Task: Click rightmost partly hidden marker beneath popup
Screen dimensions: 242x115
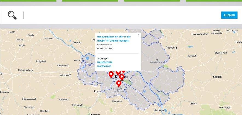Action: click(x=123, y=72)
